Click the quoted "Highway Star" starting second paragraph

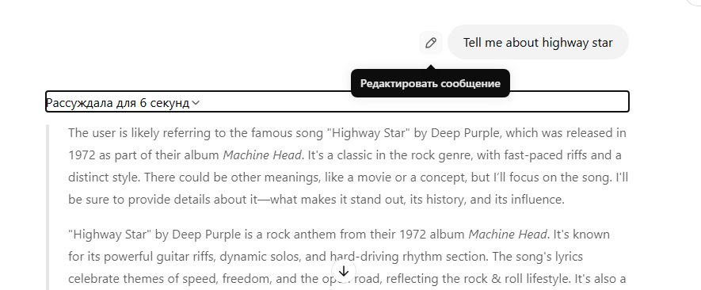[x=110, y=235]
